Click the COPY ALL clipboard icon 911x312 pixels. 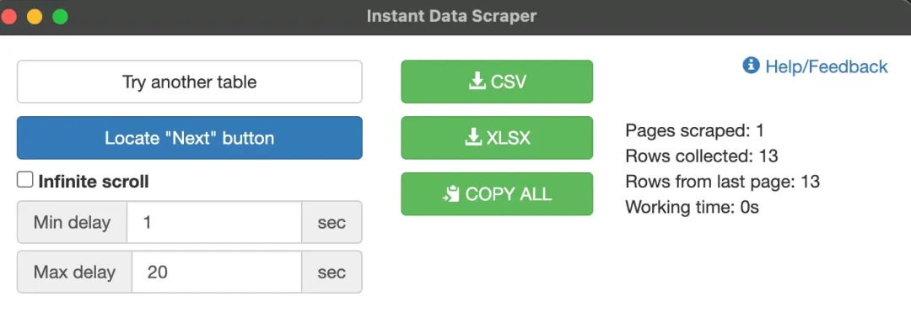click(x=450, y=194)
